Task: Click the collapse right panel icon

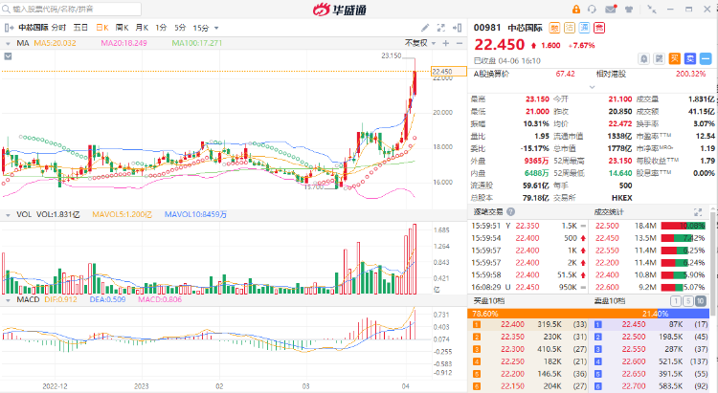Action: point(457,28)
